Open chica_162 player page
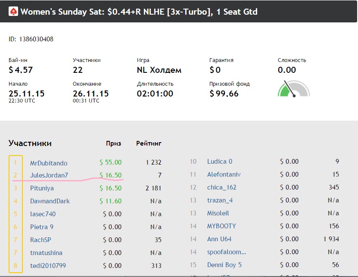Screen dimensions: 358x277 222,187
